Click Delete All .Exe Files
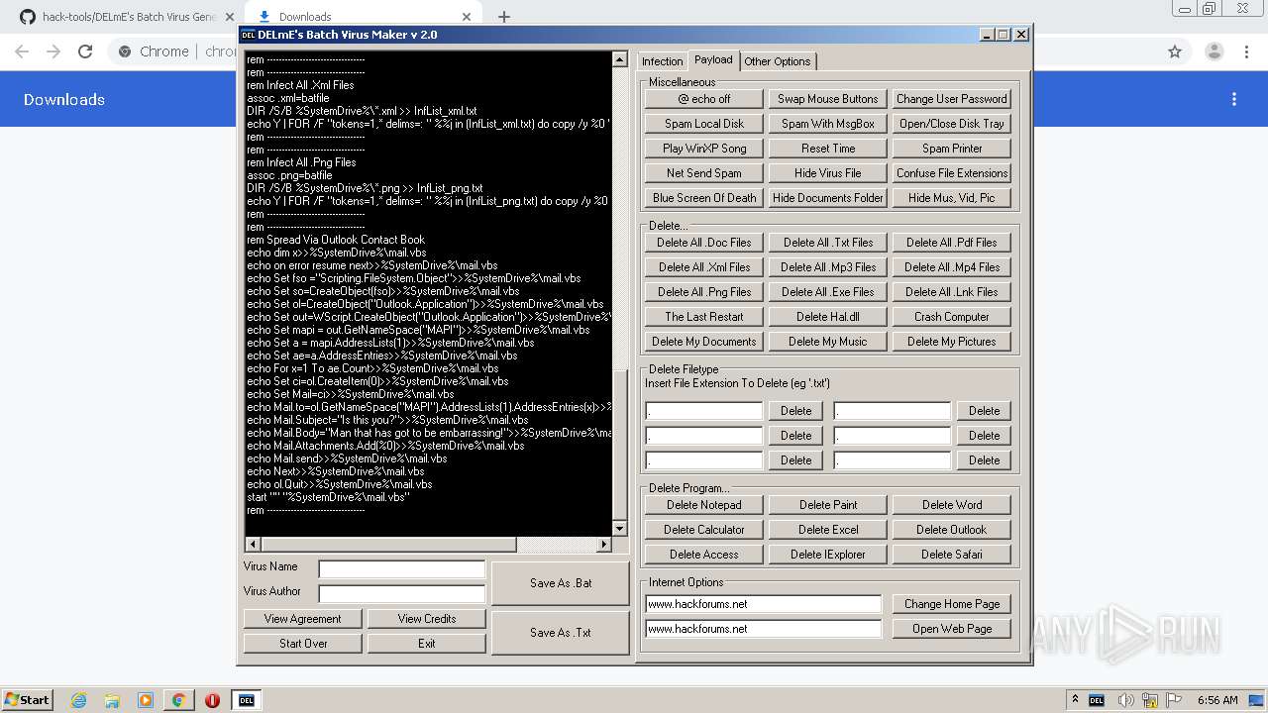1268x713 pixels. tap(828, 292)
